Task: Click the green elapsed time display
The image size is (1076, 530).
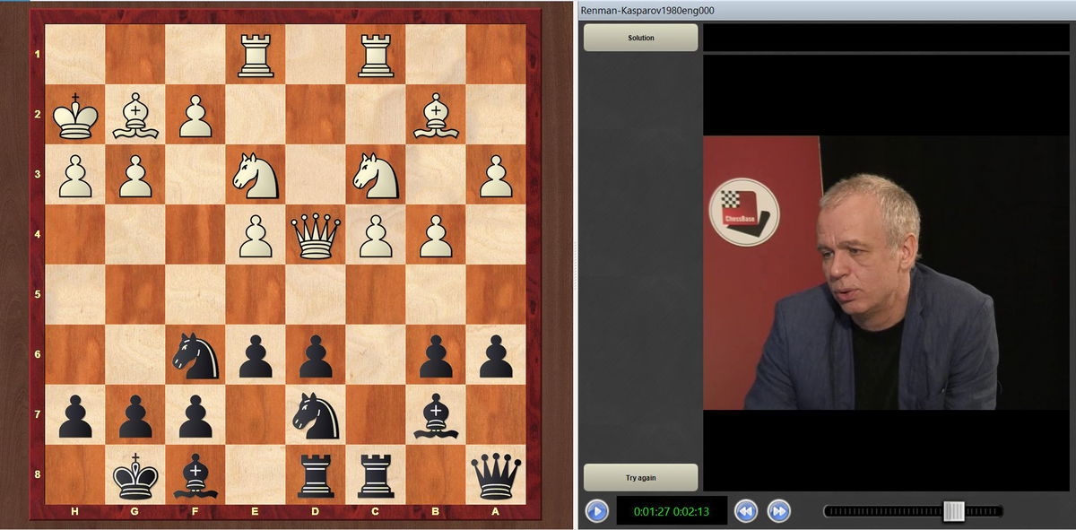Action: [672, 511]
